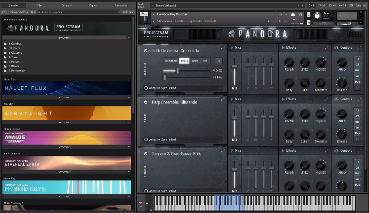Screen dimensions: 369x213
Task: Expand Controls panel in Tutti Orchestra row
Action: pos(360,48)
